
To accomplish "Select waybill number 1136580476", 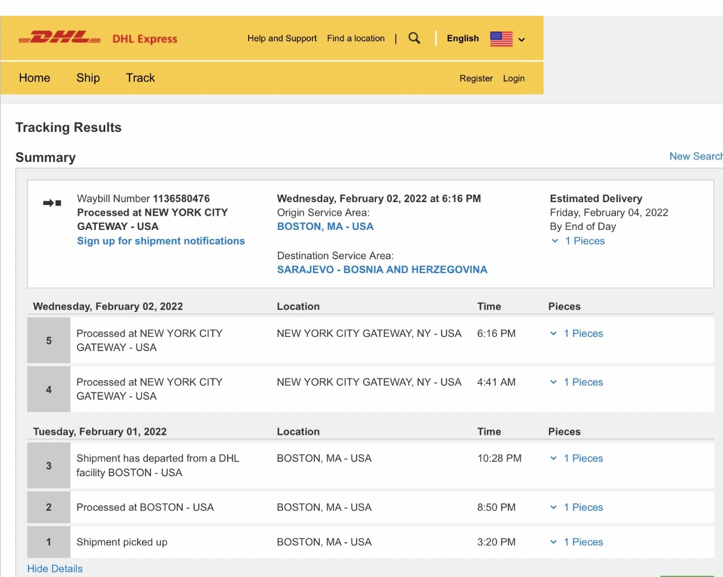I will click(181, 199).
